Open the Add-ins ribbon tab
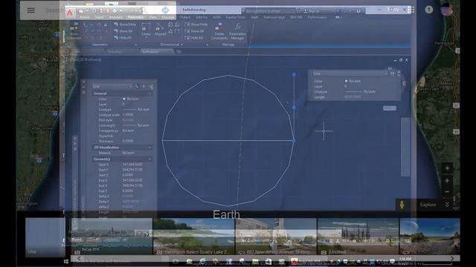Image resolution: width=476 pixels, height=267 pixels. click(202, 17)
